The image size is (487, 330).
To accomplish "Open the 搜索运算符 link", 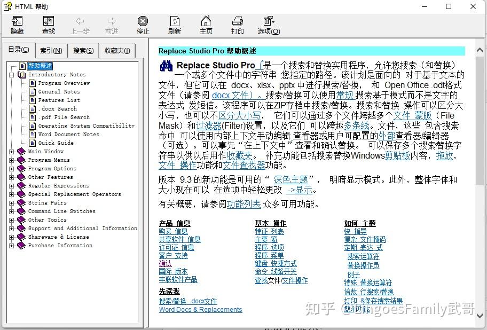I will 364,256.
